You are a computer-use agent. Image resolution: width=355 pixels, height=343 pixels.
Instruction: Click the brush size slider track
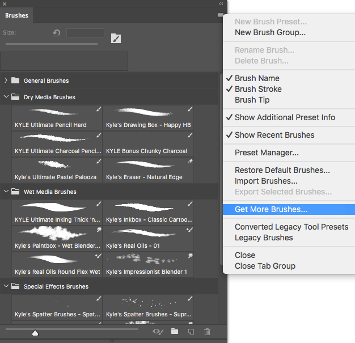click(x=52, y=44)
